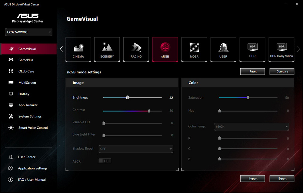Select the CINEMA mode icon
The image size is (303, 193).
pos(78,50)
